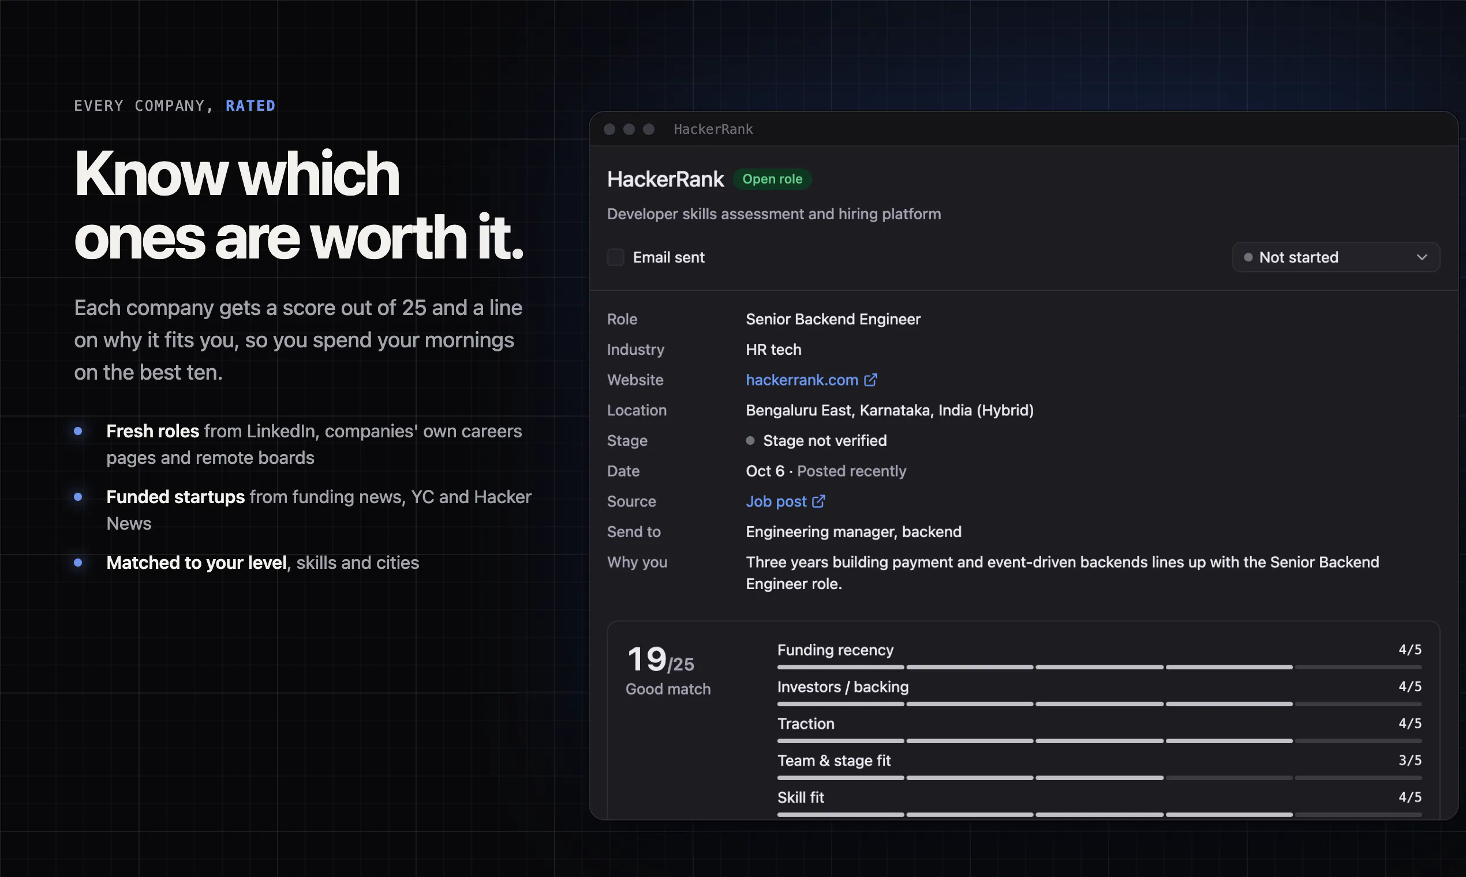Screen dimensions: 1466x877
Task: Click the Traction score bar
Action: pos(1099,740)
